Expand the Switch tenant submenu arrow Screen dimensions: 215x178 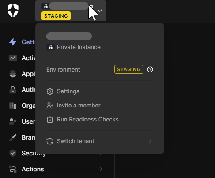150,141
